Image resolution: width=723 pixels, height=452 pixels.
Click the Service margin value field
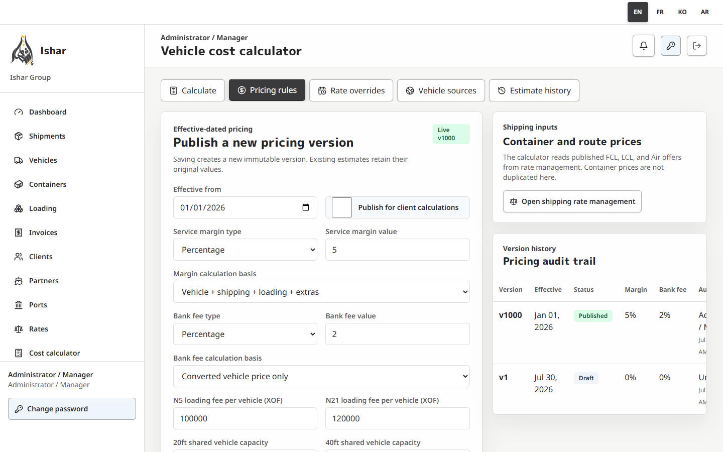398,250
